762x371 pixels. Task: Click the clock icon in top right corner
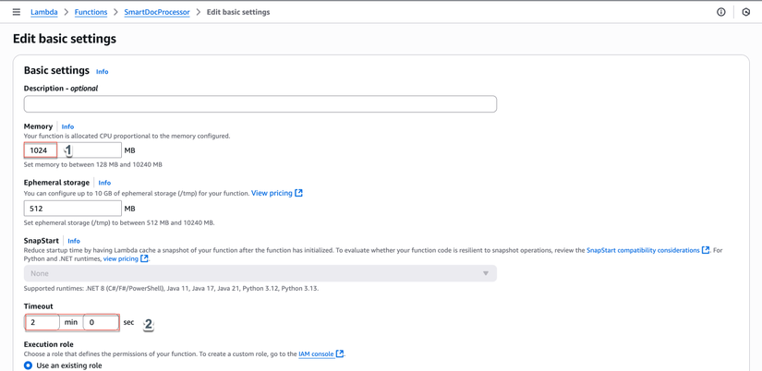746,12
